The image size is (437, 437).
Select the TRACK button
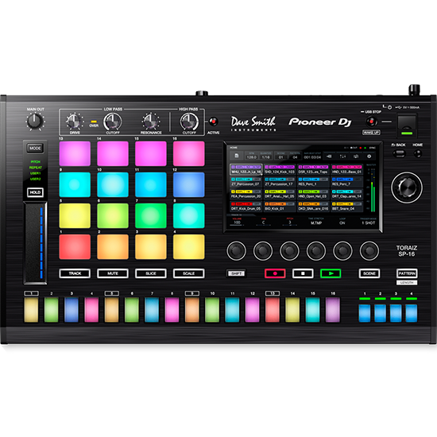[x=75, y=273]
